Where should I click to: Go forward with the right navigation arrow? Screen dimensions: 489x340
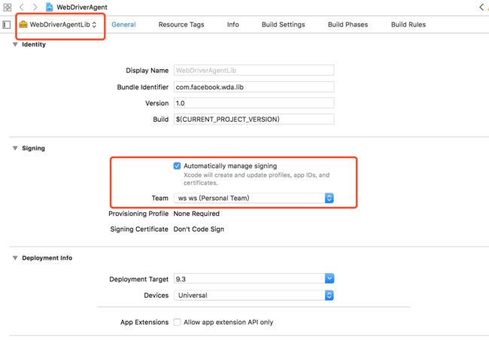coord(35,7)
